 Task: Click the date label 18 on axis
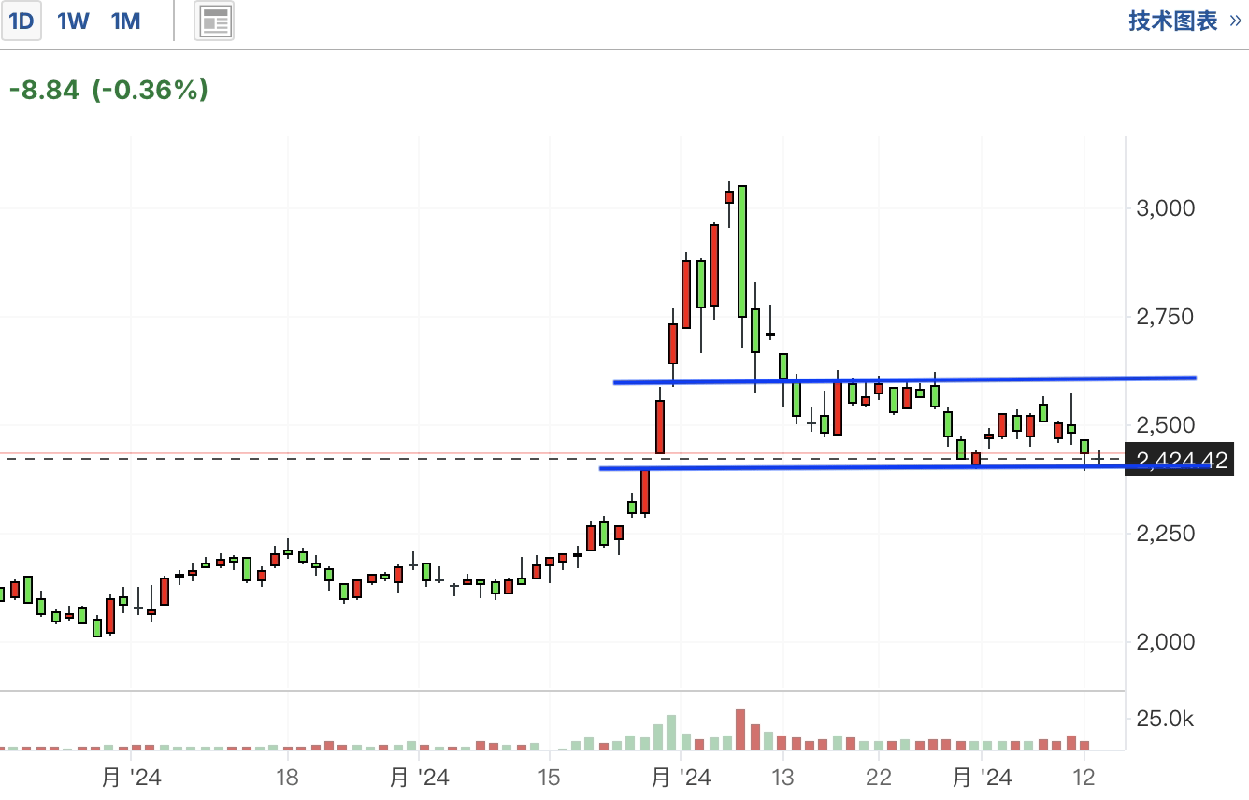287,778
